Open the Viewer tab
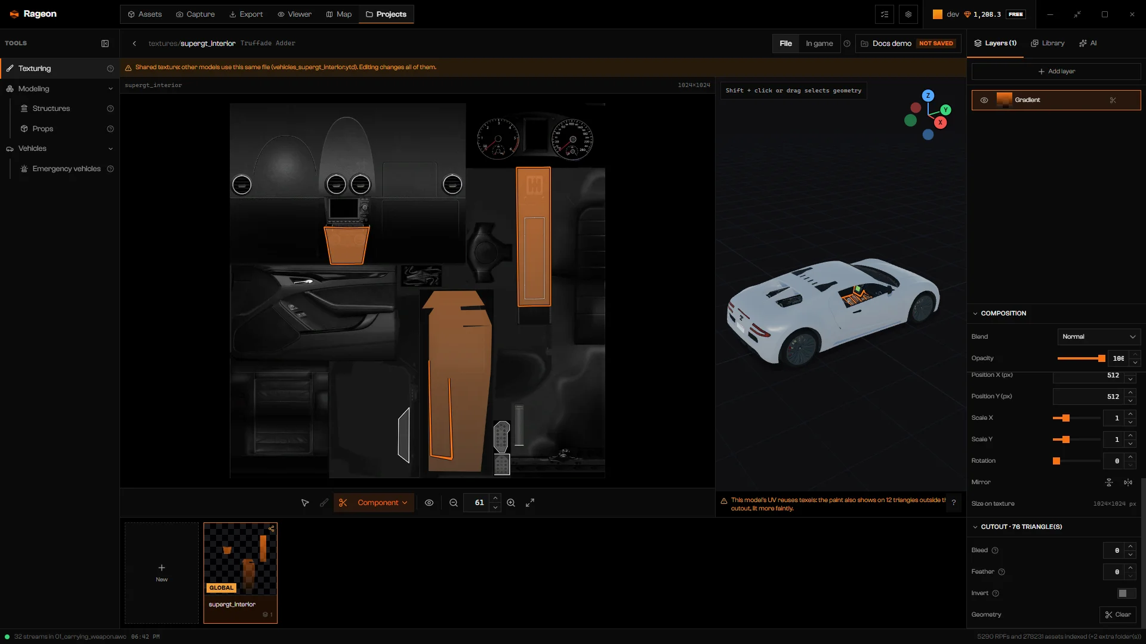 coord(295,14)
